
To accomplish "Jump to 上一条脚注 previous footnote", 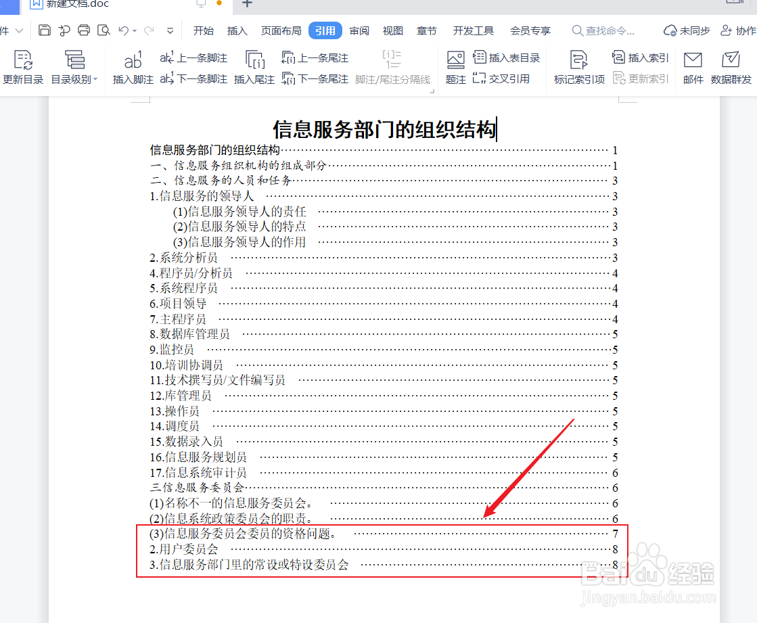I will pyautogui.click(x=193, y=57).
